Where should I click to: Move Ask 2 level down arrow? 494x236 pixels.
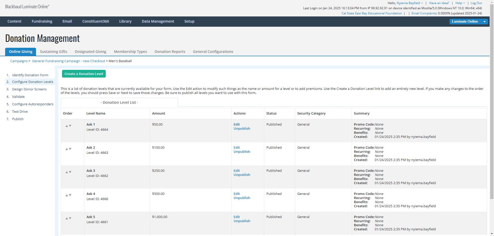coord(70,149)
